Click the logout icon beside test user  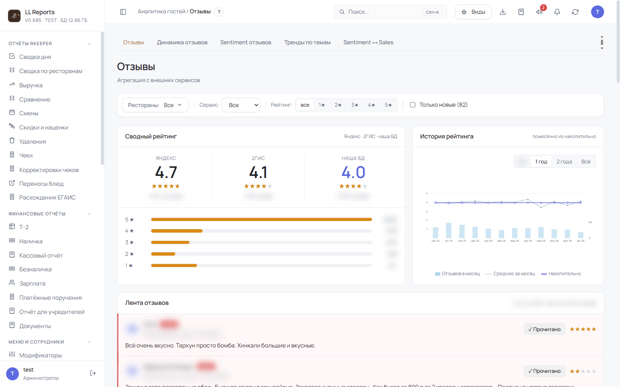[93, 373]
